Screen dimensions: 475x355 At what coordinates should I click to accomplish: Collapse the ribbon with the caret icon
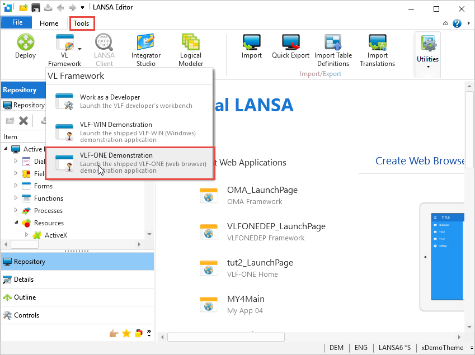pyautogui.click(x=445, y=23)
